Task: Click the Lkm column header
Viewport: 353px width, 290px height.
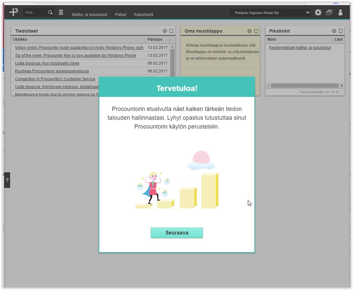Action: point(339,39)
